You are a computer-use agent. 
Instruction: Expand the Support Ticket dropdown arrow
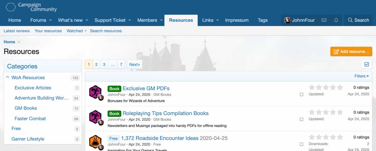coord(130,20)
